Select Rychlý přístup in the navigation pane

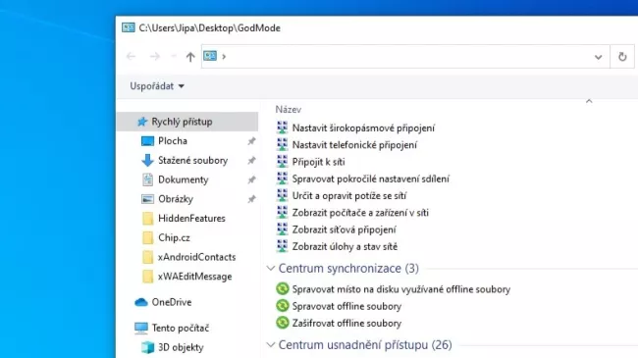[187, 122]
